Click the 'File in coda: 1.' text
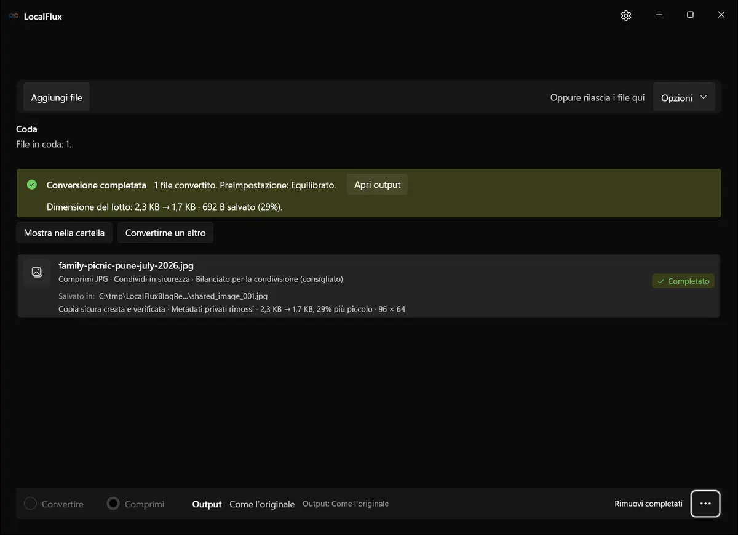738x535 pixels. tap(44, 145)
